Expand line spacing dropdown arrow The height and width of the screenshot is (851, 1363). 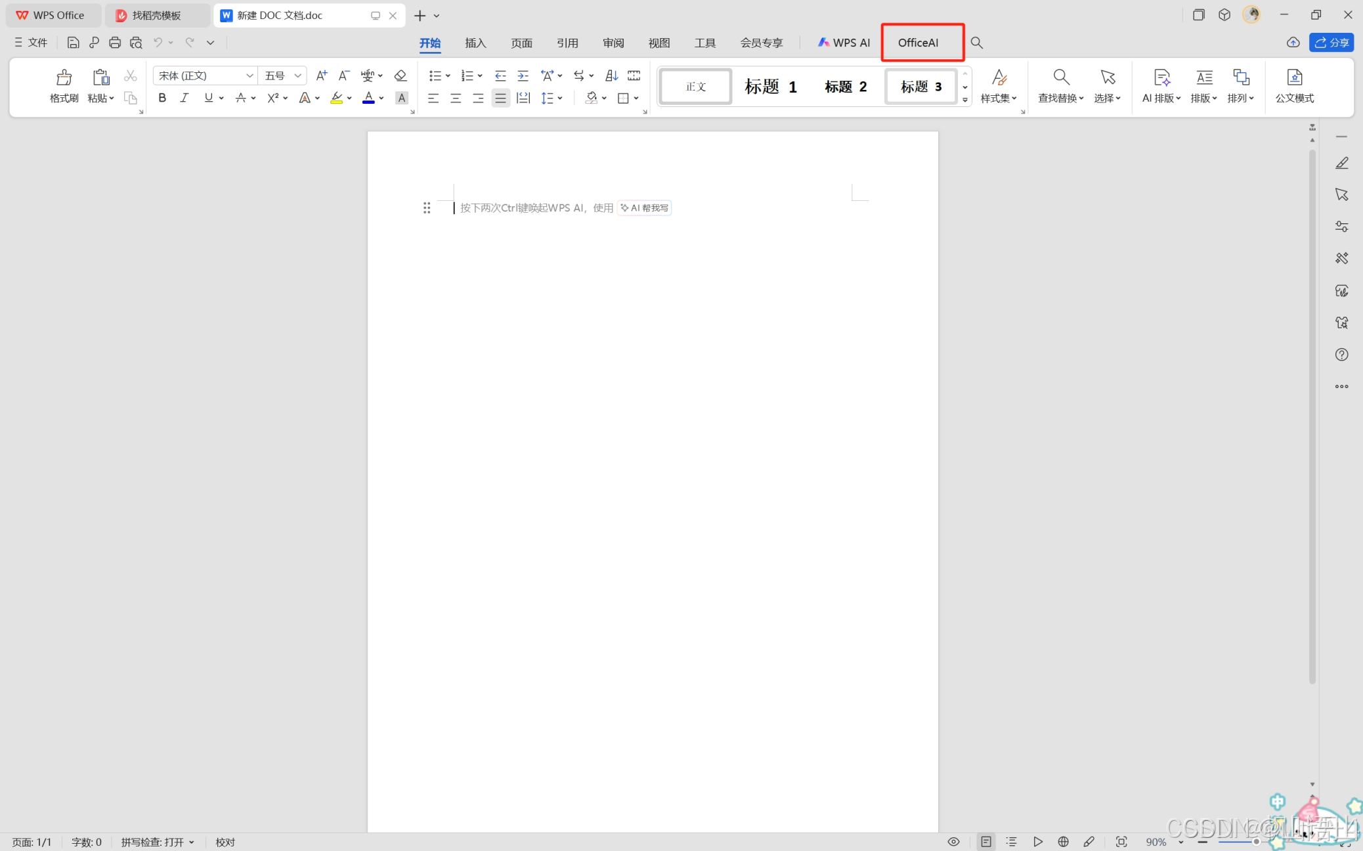pyautogui.click(x=559, y=98)
